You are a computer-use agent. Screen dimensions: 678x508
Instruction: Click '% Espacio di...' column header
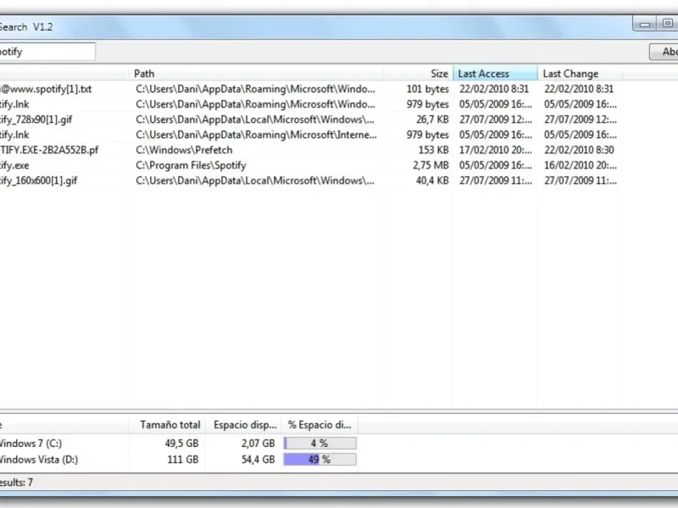click(320, 425)
